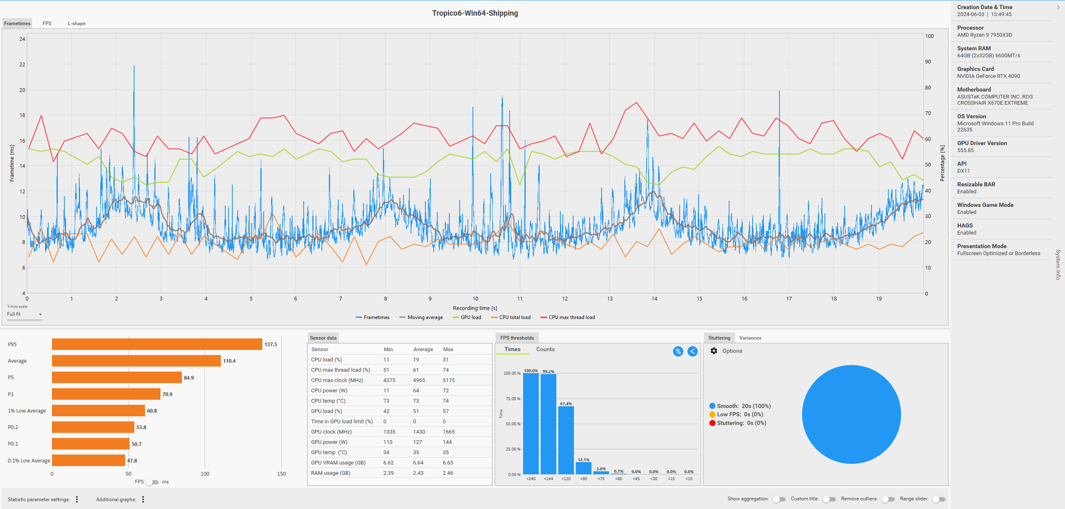The width and height of the screenshot is (1065, 509).
Task: Click the less-than comparison icon in FPS thresholds
Action: 692,351
